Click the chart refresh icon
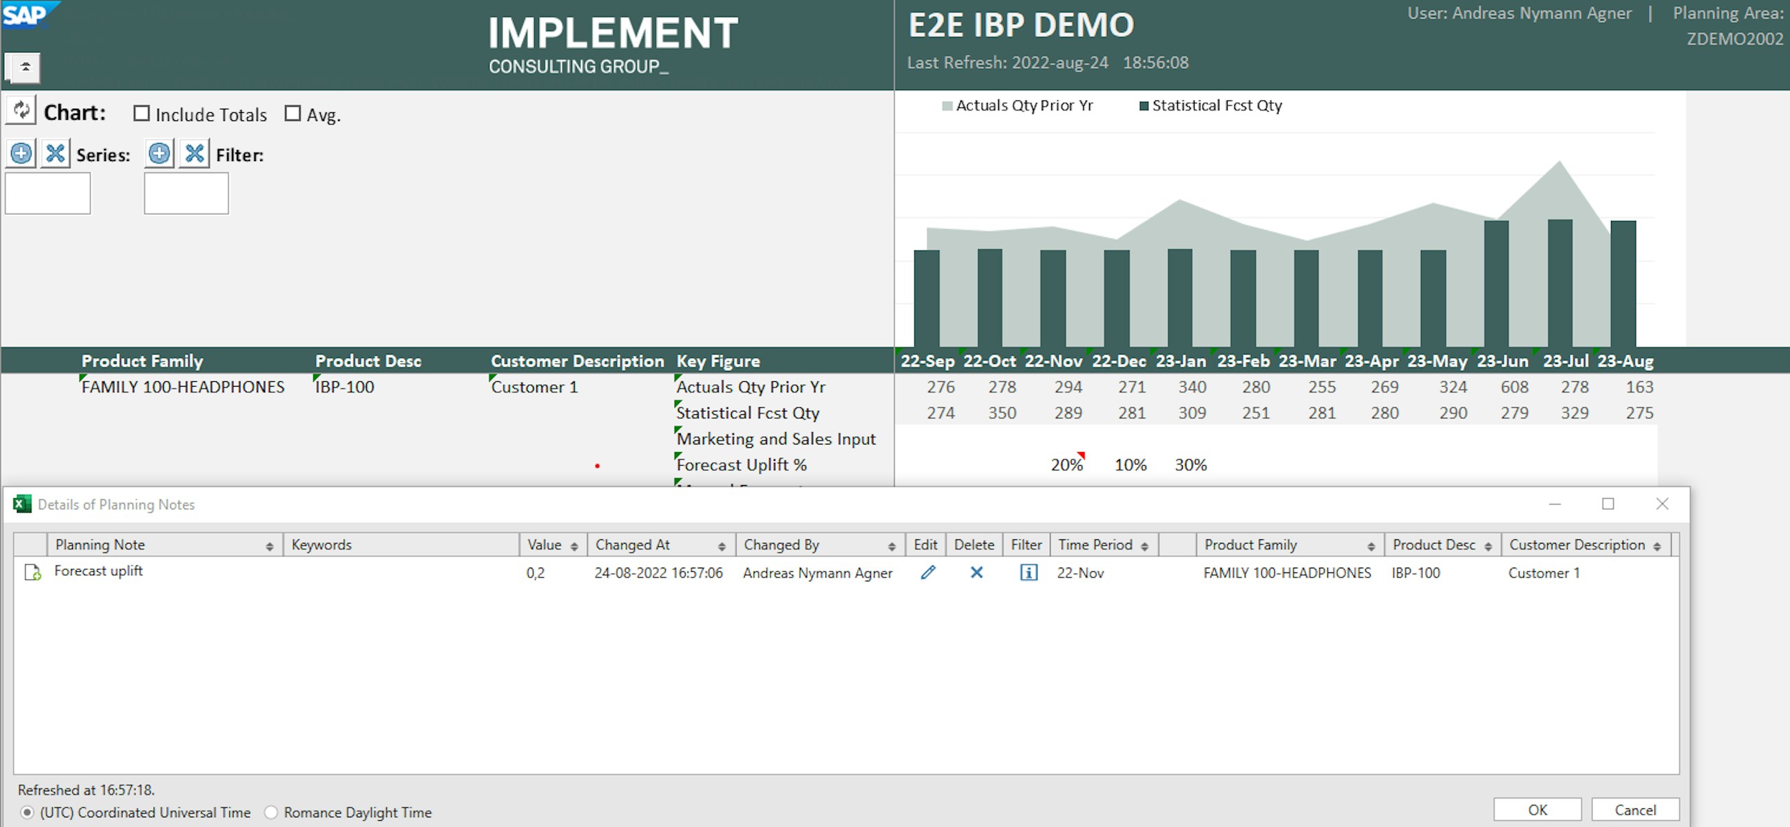The height and width of the screenshot is (827, 1790). [21, 110]
